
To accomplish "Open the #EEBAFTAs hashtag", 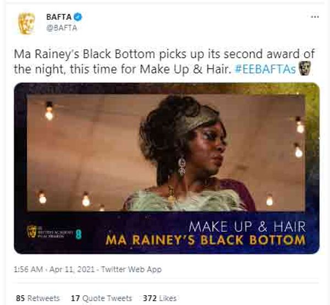I will [x=266, y=69].
